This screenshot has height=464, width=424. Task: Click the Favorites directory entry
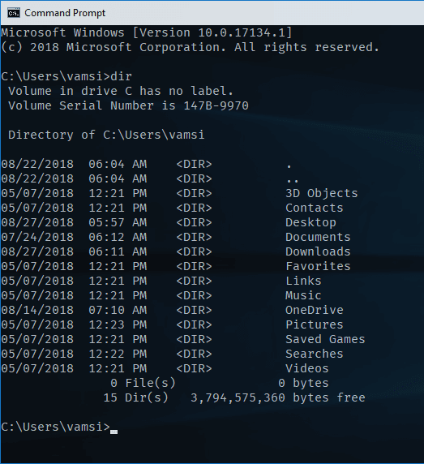[318, 266]
